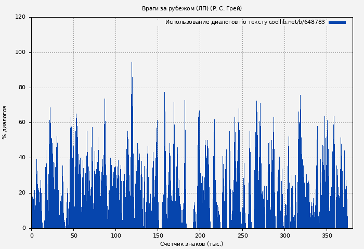Click the 100 tick label on the horizontal axis
This screenshot has width=364, height=249.
tap(116, 236)
